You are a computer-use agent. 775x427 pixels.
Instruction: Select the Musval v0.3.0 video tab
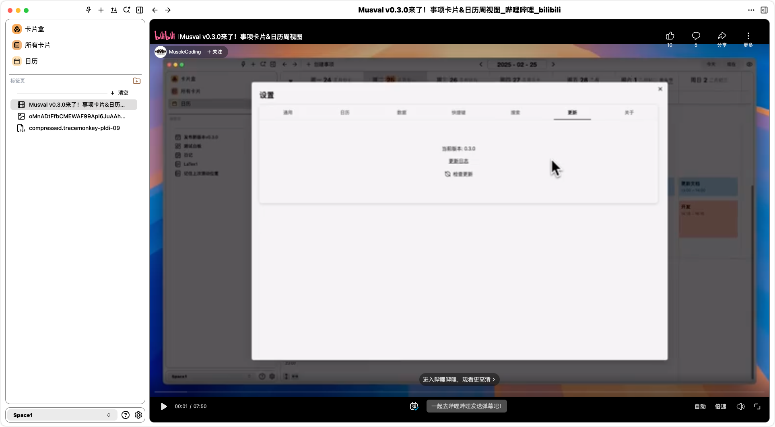point(74,105)
